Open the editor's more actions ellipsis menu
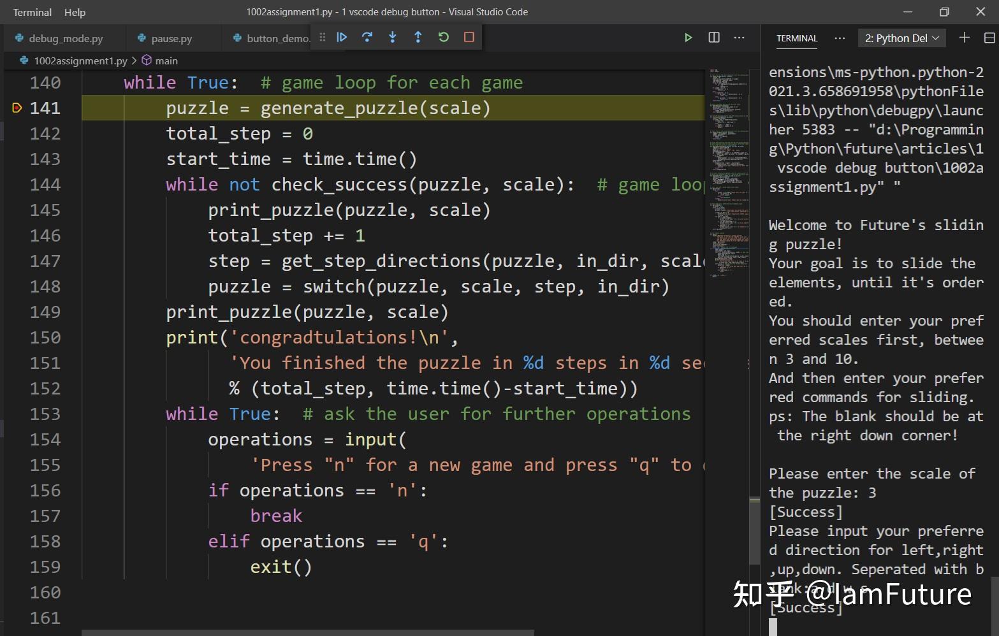The height and width of the screenshot is (636, 999). point(738,38)
